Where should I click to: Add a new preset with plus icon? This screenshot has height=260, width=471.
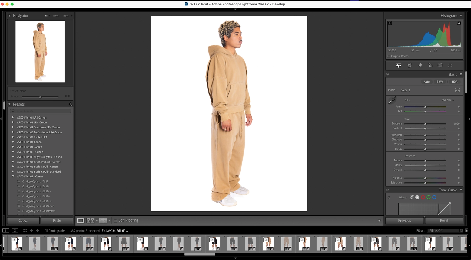[x=70, y=104]
